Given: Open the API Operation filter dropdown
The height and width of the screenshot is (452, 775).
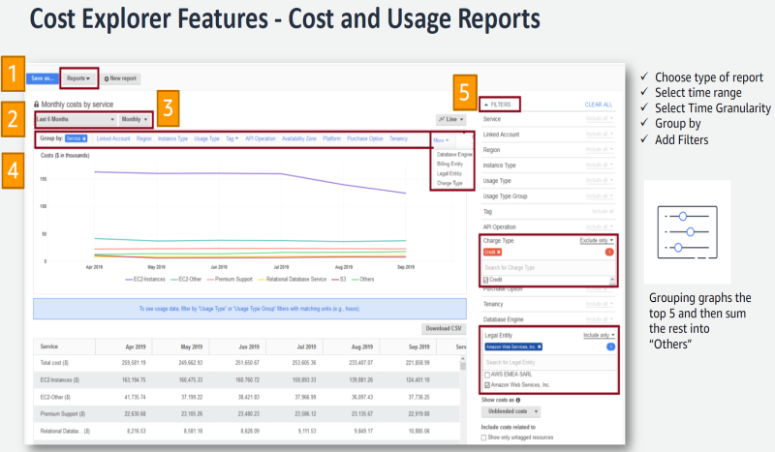Looking at the screenshot, I should (x=600, y=226).
